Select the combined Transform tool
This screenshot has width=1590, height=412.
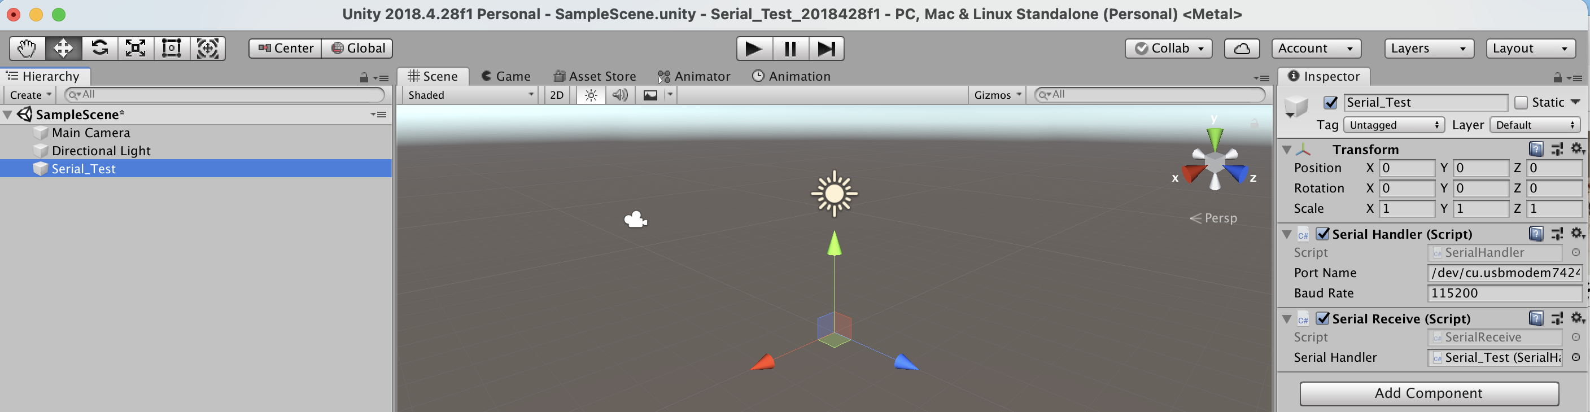tap(207, 48)
